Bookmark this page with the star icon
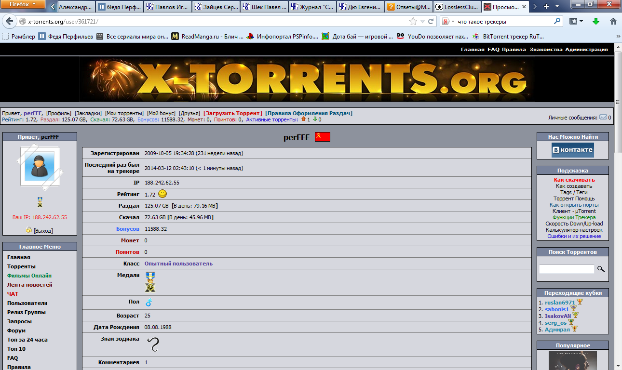 [413, 21]
